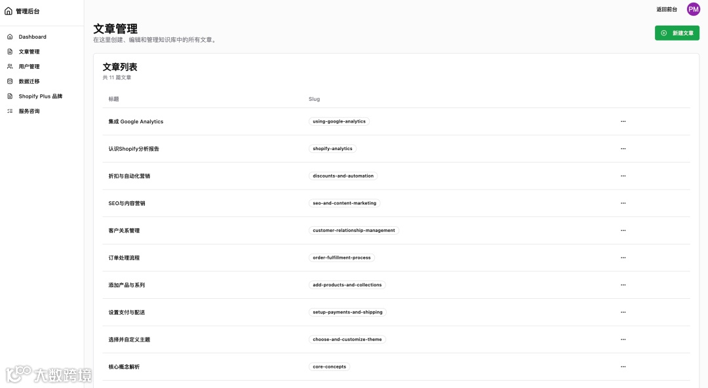Open actions menu for 集成 Google Analytics row
The width and height of the screenshot is (708, 388).
click(623, 121)
